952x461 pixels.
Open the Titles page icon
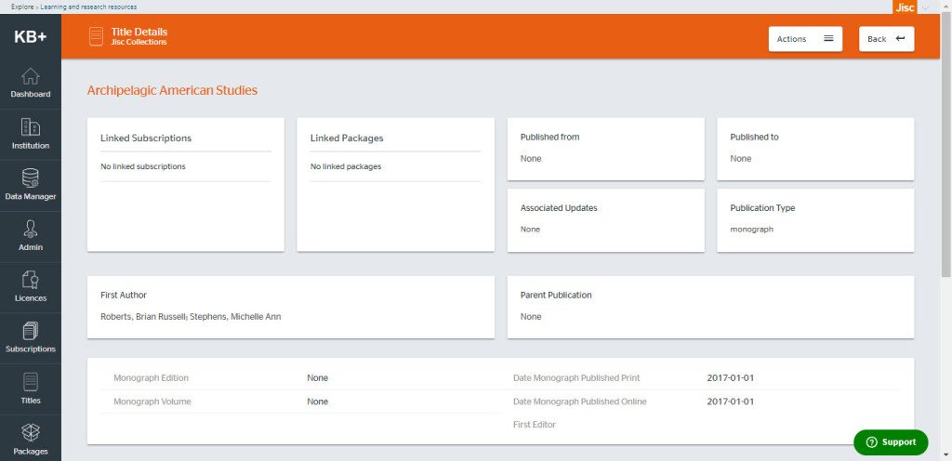pos(31,382)
